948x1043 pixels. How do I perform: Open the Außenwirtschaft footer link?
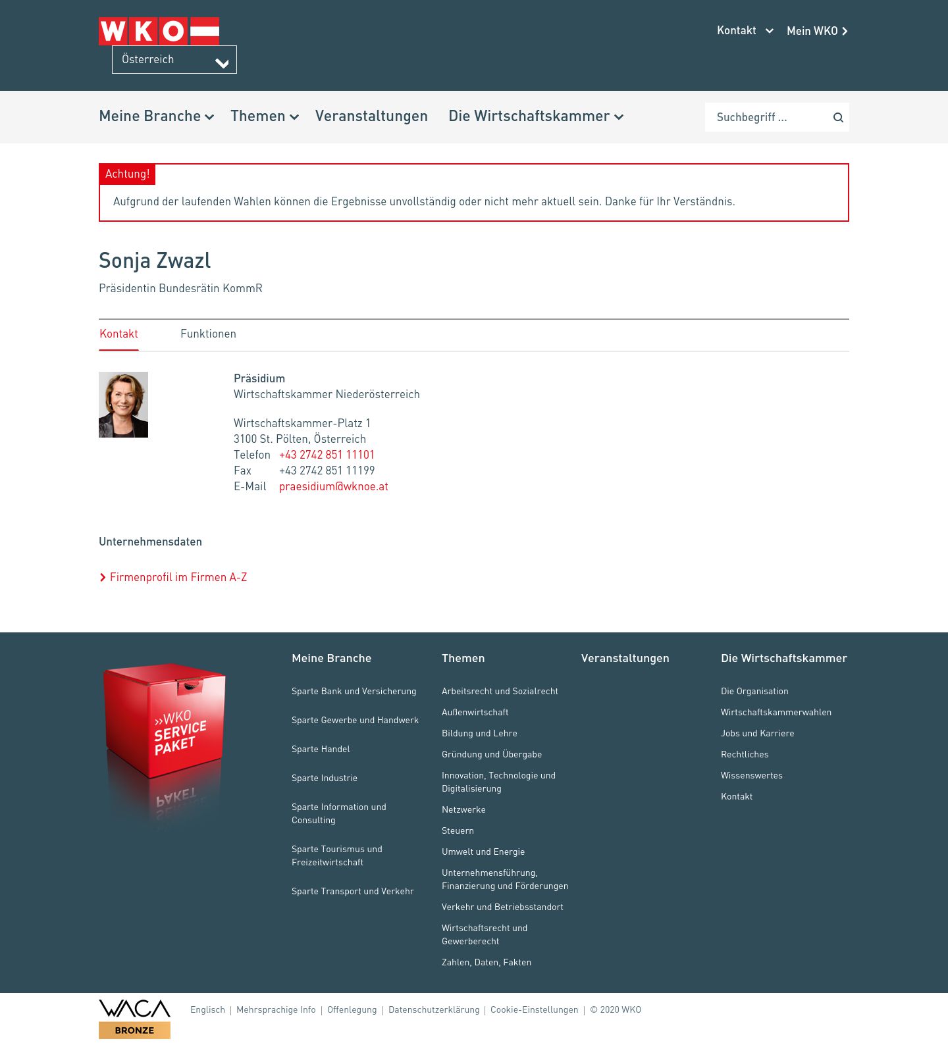(x=475, y=712)
